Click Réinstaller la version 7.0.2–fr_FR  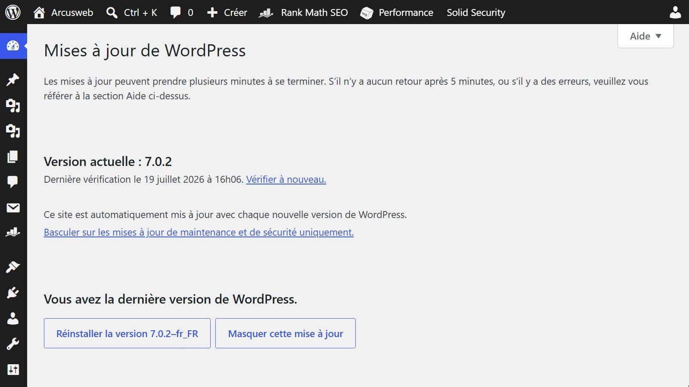click(127, 333)
